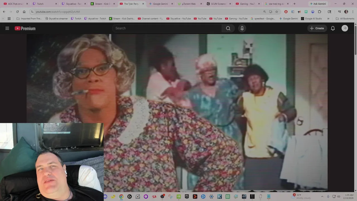
Task: Open the Stream - Kick Dashb... bookmark
Action: point(122,19)
